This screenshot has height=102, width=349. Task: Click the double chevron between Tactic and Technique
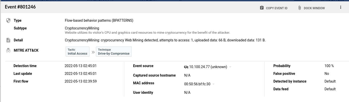[x=93, y=52]
